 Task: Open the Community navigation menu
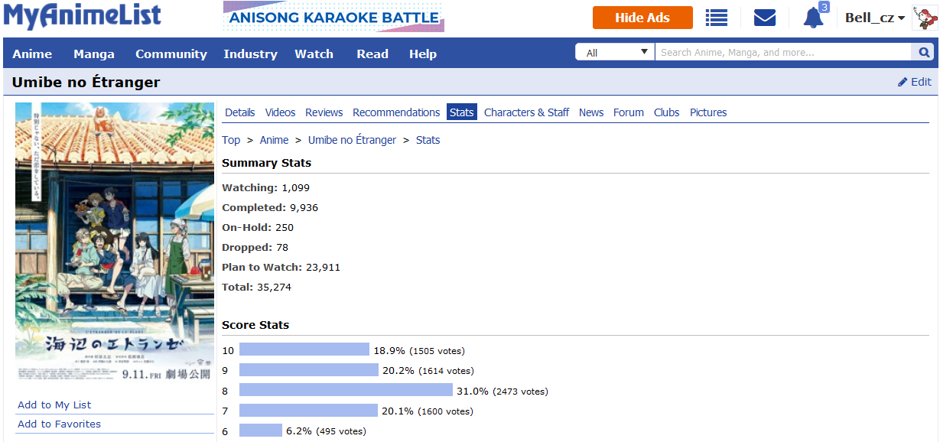click(x=171, y=54)
